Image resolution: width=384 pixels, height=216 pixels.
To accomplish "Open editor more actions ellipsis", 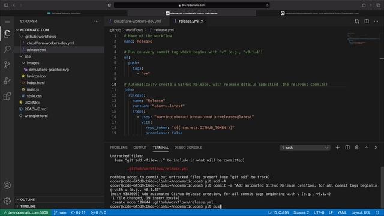I will pos(376,22).
